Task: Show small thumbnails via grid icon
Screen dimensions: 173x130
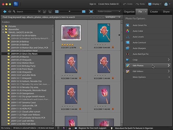Action: (57, 11)
